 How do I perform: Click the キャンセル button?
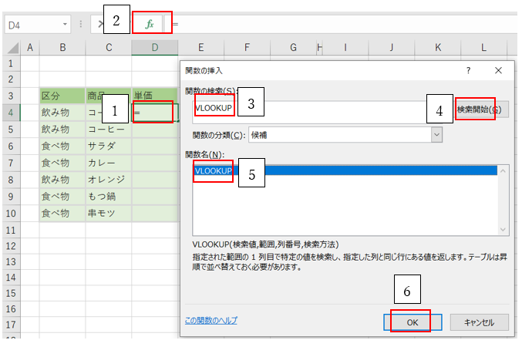coord(478,322)
